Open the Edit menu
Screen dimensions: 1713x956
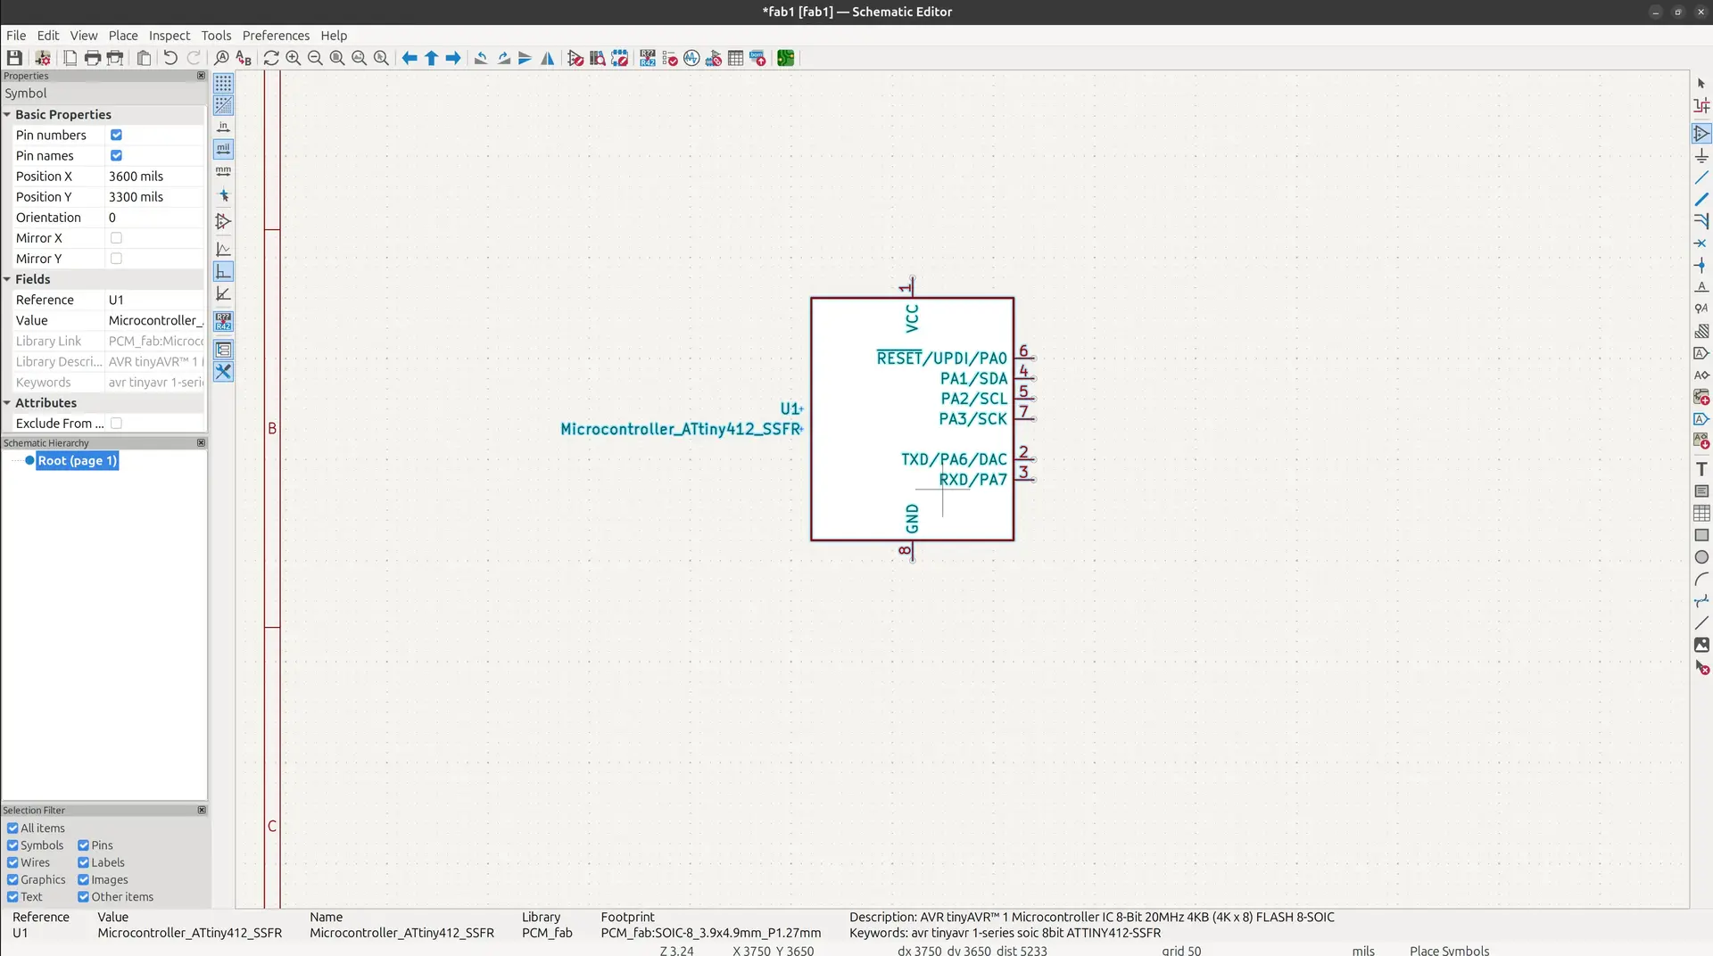pyautogui.click(x=48, y=36)
